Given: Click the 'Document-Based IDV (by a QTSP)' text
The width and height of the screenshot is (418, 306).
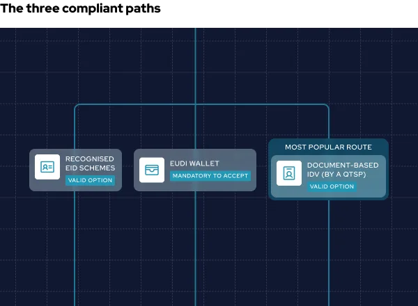Looking at the screenshot, I should coord(343,170).
